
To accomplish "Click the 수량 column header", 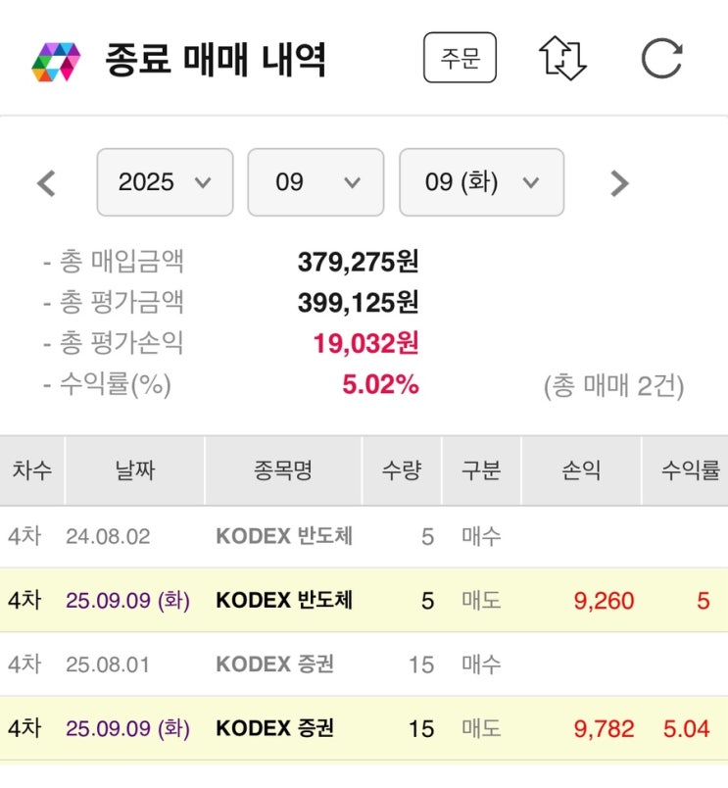I will pyautogui.click(x=402, y=470).
